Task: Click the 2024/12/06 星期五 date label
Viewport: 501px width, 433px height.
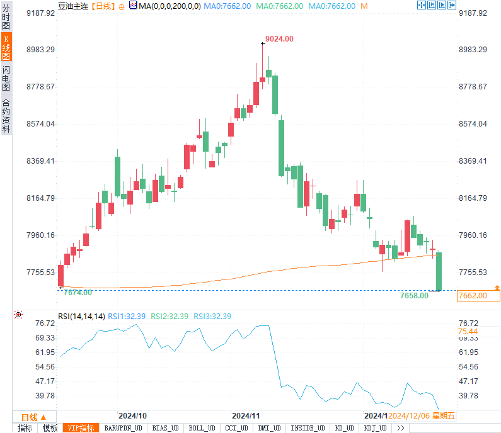Action: click(422, 416)
